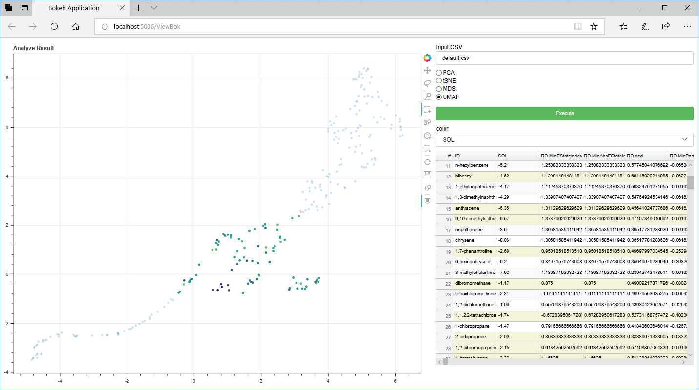The image size is (699, 390).
Task: Select the PCA radio button
Action: pyautogui.click(x=439, y=73)
